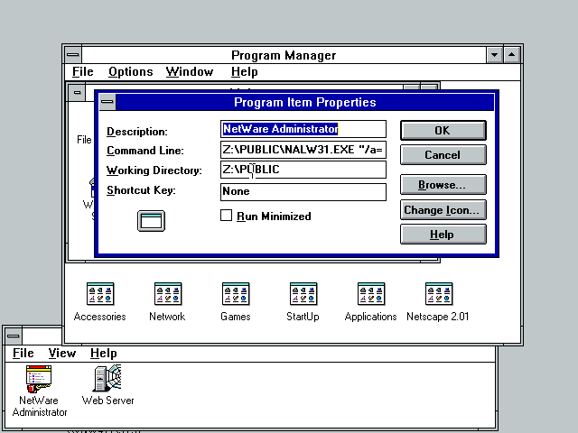Confirm the dialog with OK
This screenshot has width=578, height=433.
(443, 130)
